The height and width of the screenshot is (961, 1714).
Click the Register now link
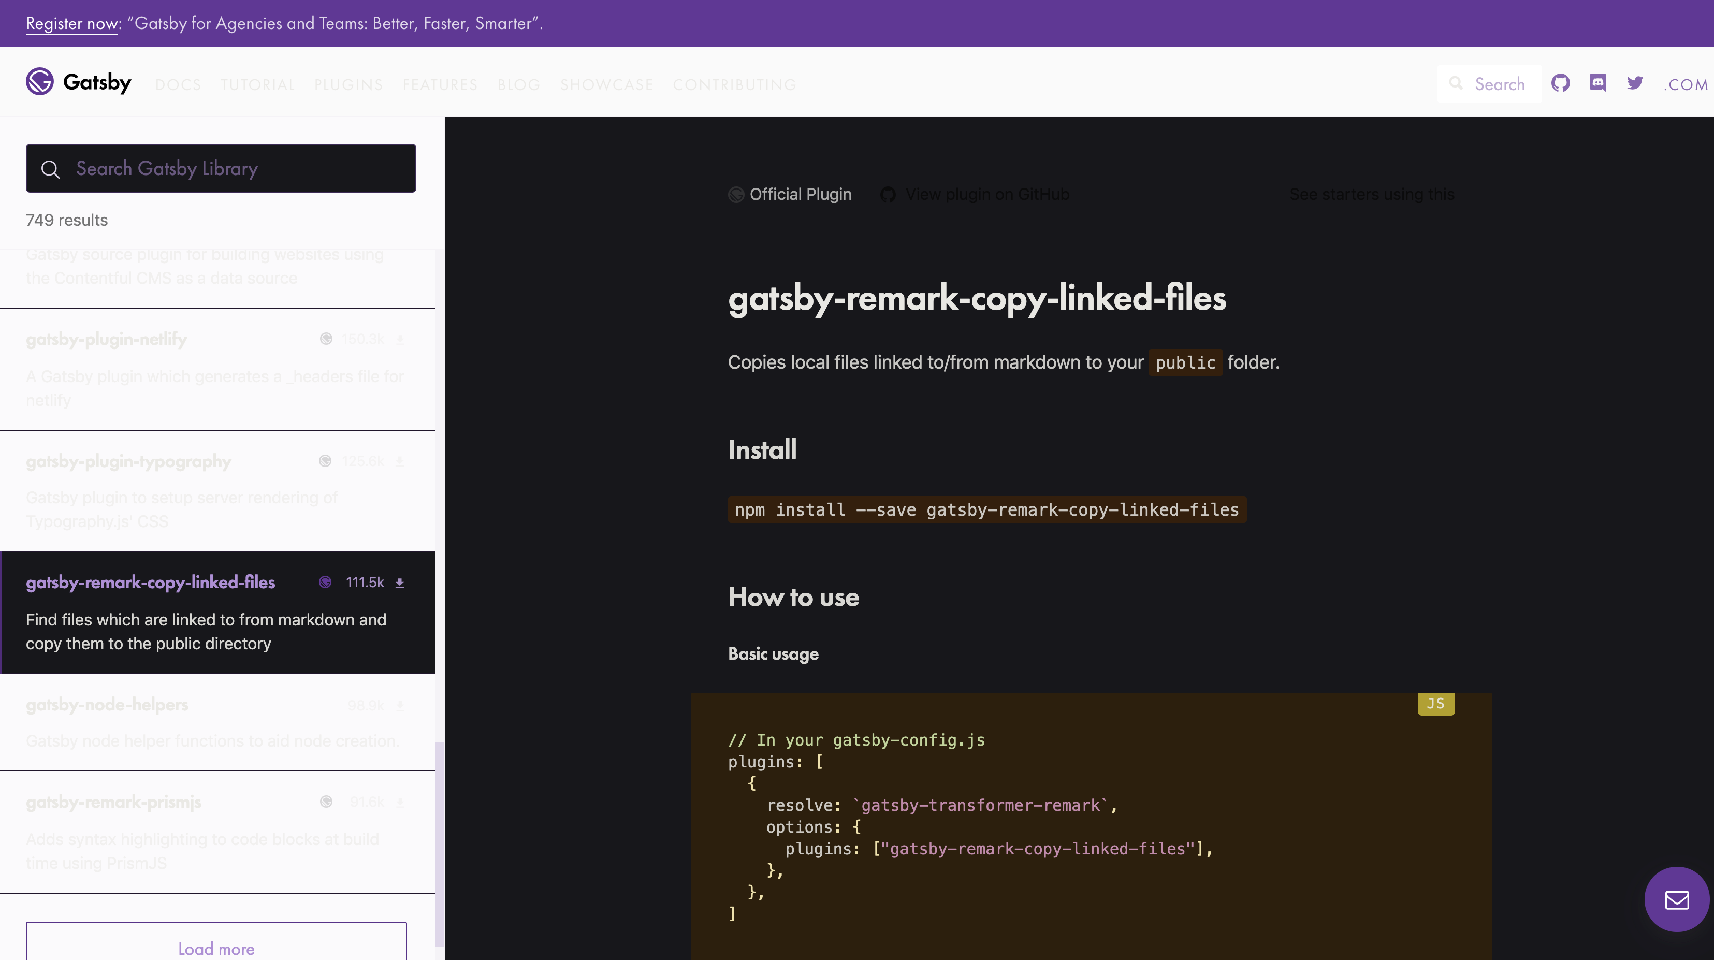(71, 23)
